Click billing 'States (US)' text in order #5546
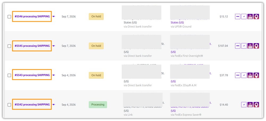The width and height of the screenshot is (266, 121). point(130,23)
